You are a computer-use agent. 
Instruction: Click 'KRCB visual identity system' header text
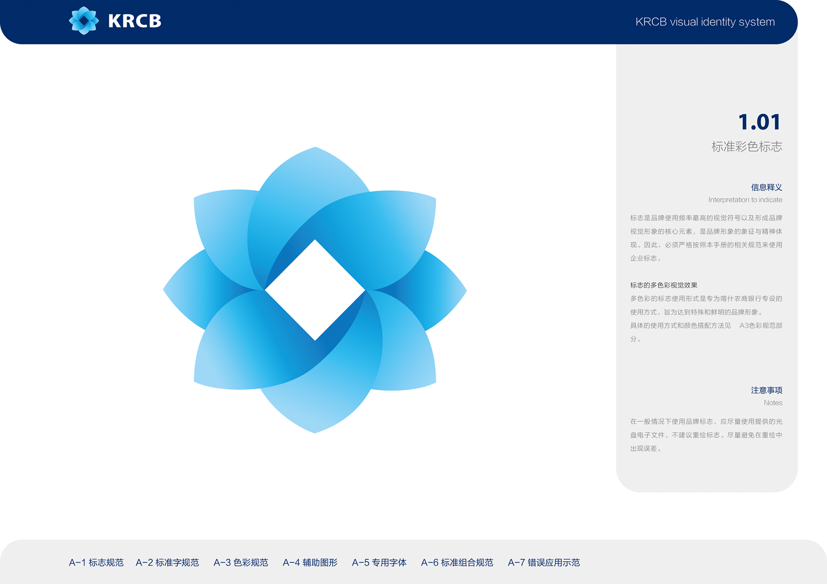[x=705, y=22]
